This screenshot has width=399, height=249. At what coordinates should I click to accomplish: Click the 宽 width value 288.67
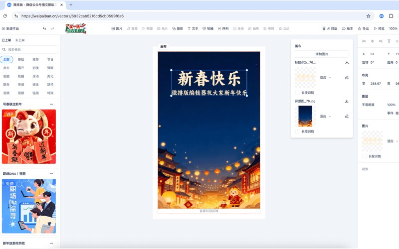coord(376,84)
